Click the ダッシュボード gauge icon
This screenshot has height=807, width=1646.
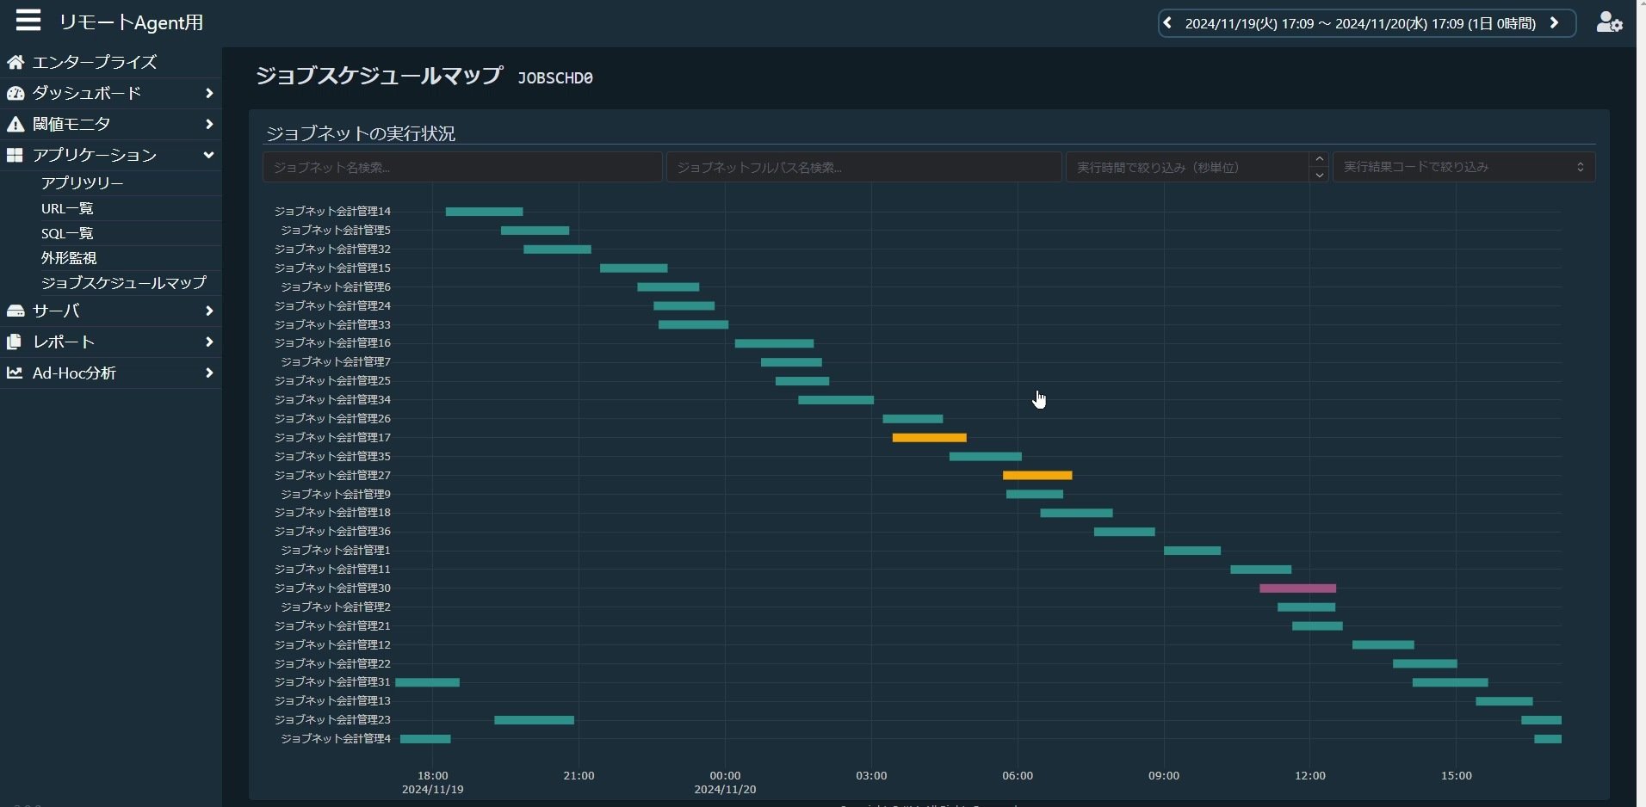pyautogui.click(x=16, y=92)
